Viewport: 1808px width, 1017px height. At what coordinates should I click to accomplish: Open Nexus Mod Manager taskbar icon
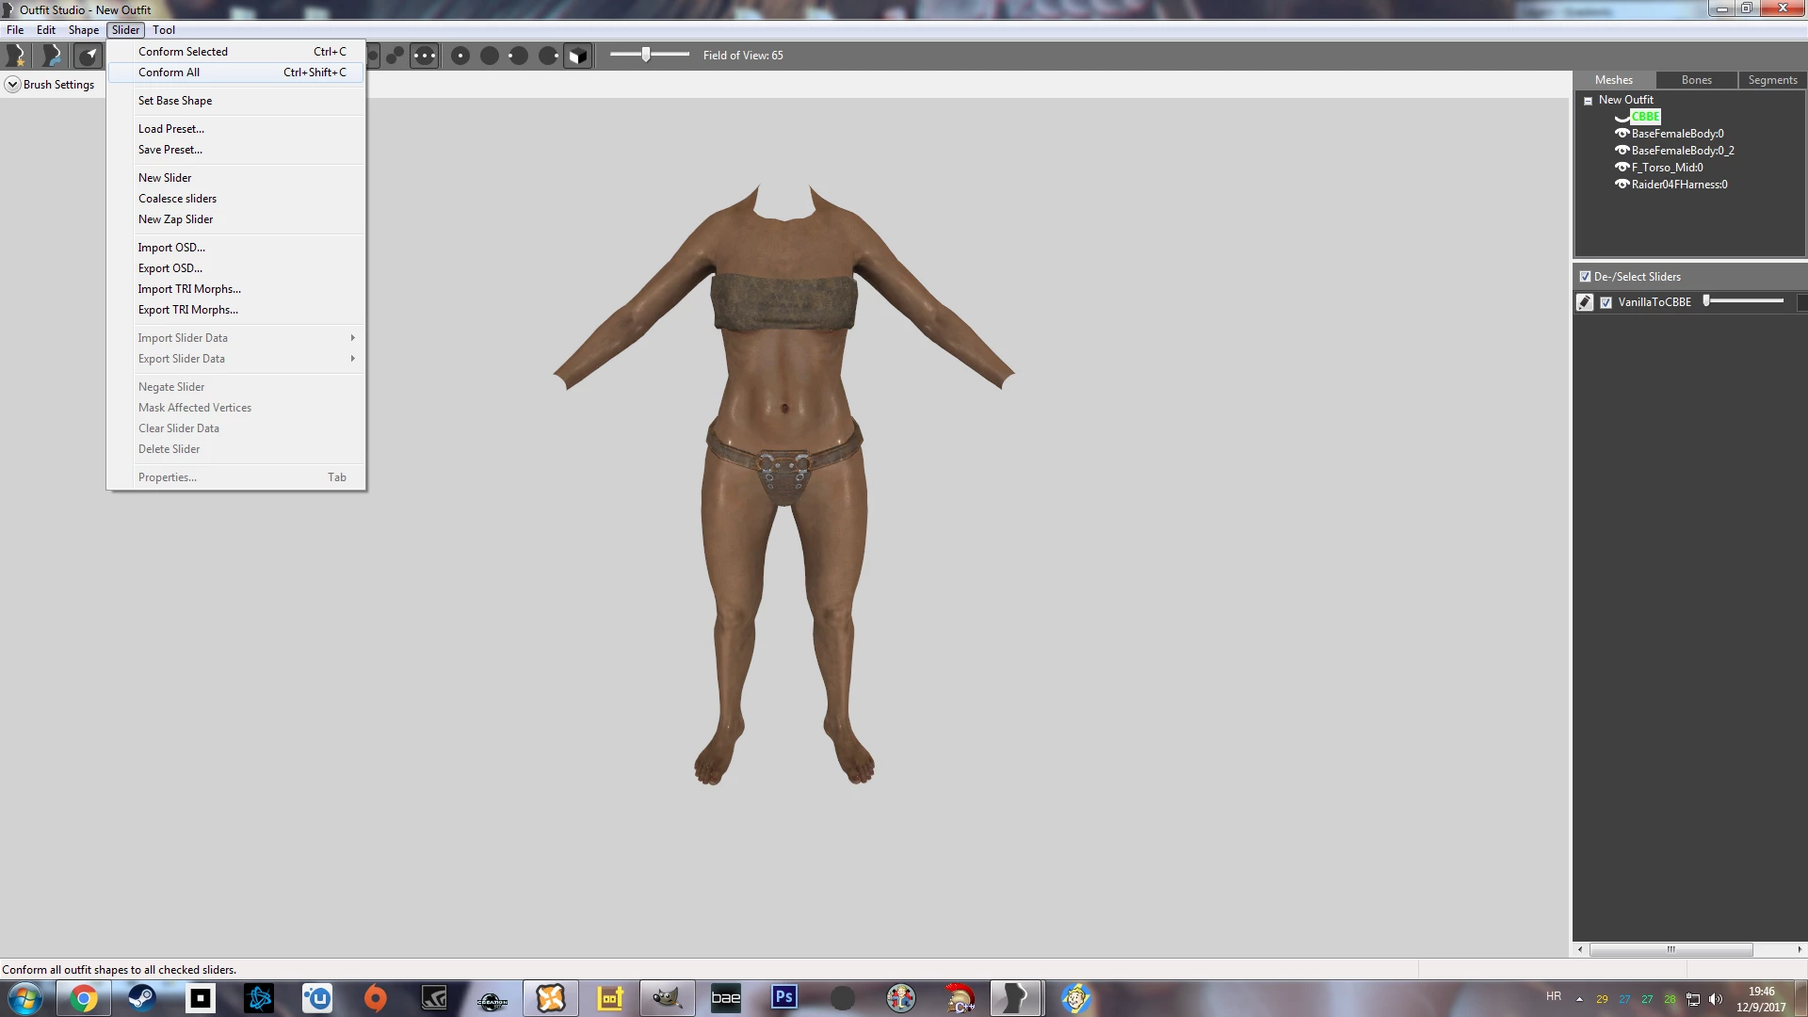click(x=551, y=998)
